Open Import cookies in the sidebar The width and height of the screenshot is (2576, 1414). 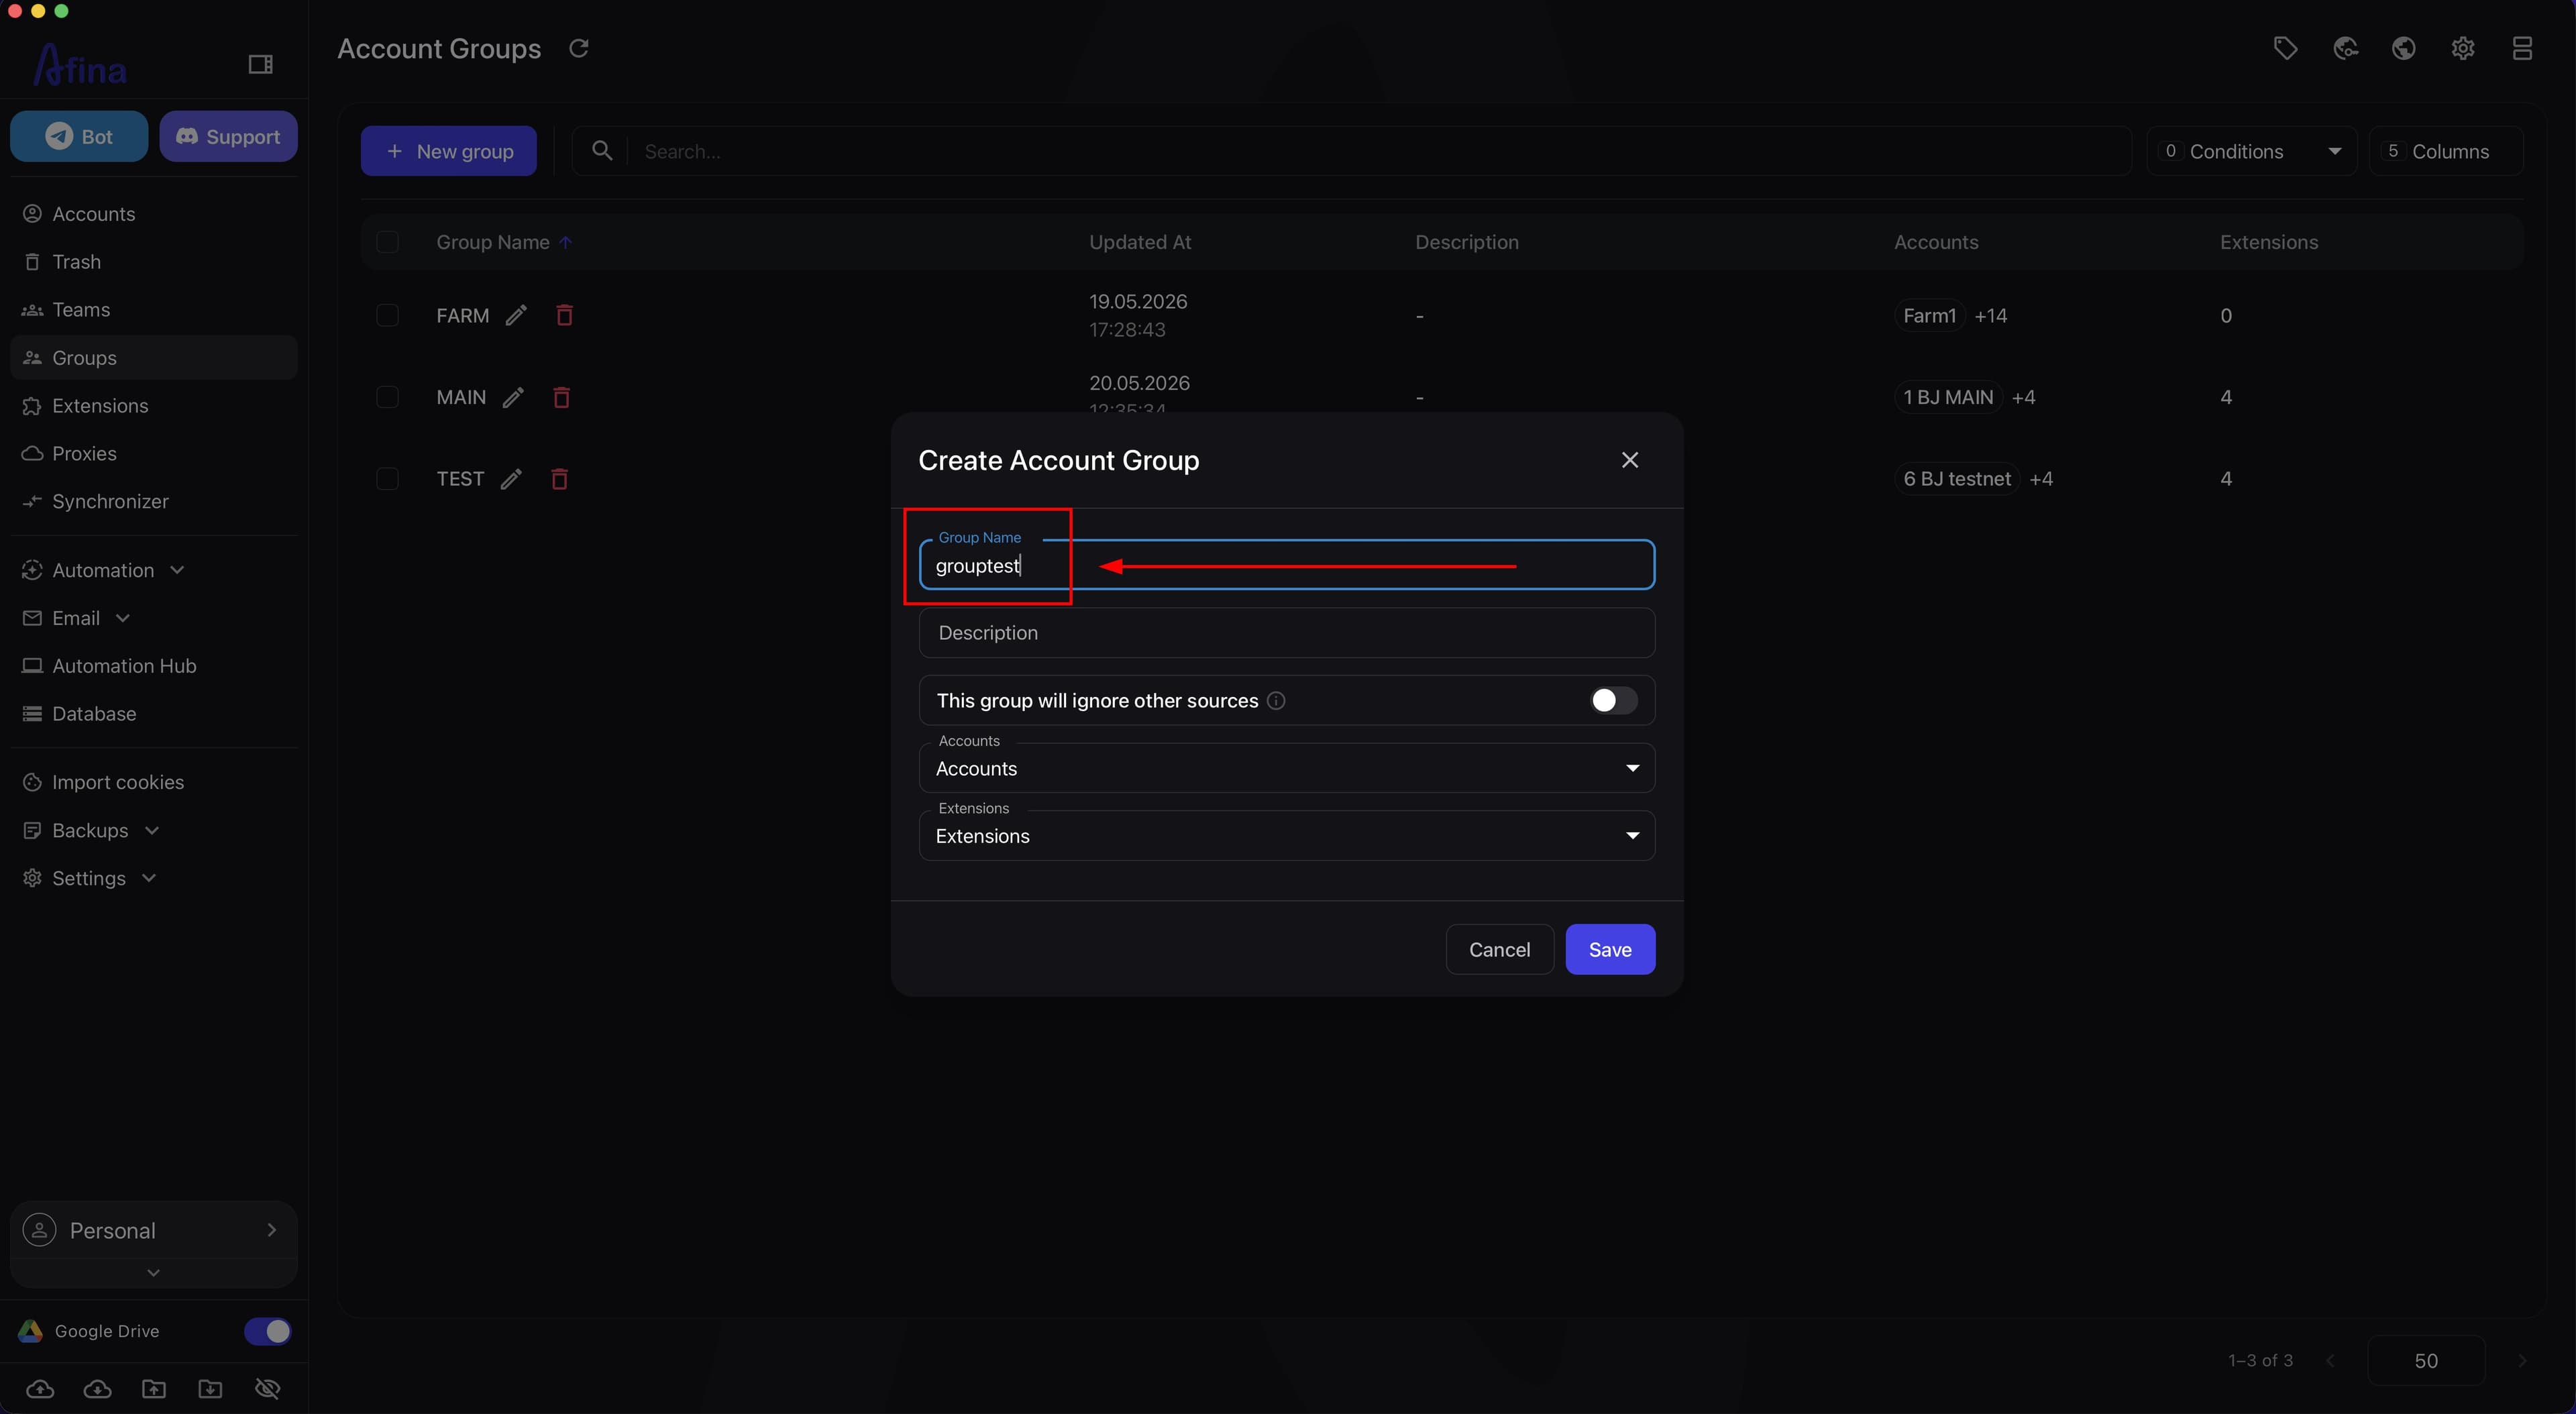click(x=154, y=783)
